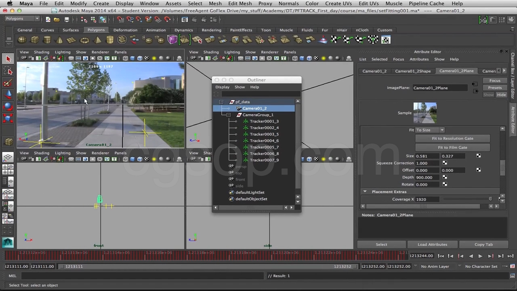
Task: Switch to the four-view layout
Action: click(8, 170)
